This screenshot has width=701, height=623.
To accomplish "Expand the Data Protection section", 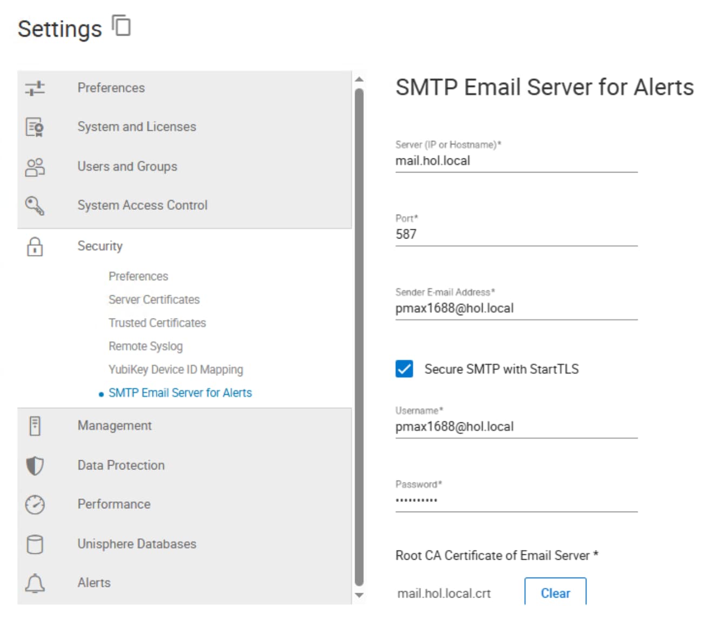I will (185, 466).
